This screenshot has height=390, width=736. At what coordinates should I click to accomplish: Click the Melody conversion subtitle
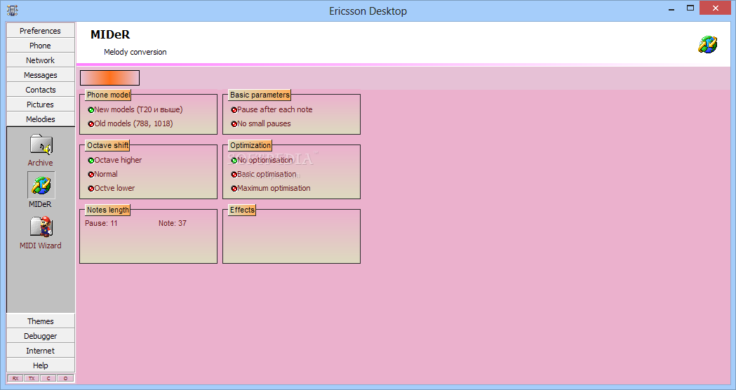[x=135, y=52]
